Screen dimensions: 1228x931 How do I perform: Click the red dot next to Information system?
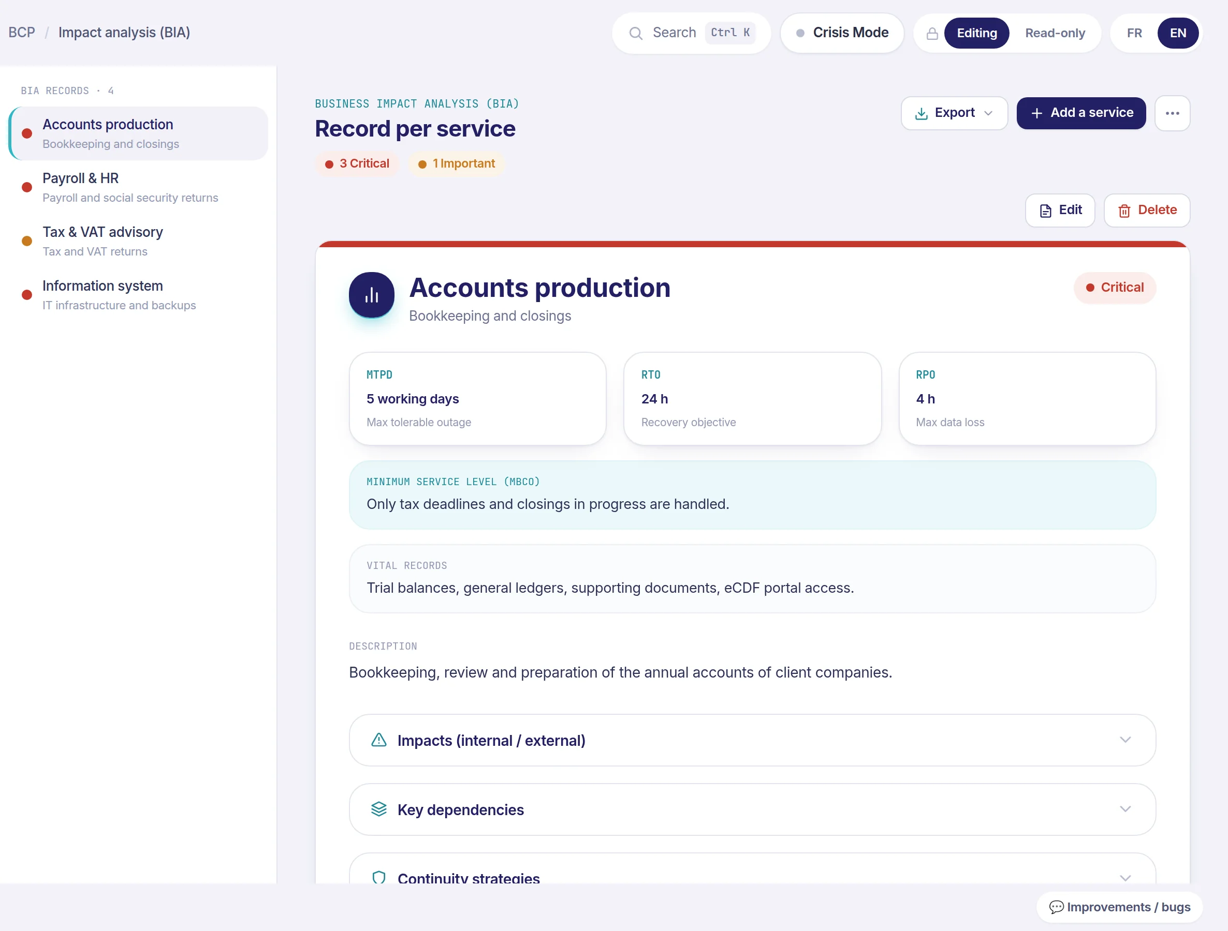26,295
